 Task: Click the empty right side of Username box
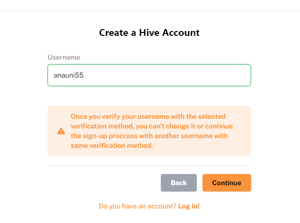point(191,75)
